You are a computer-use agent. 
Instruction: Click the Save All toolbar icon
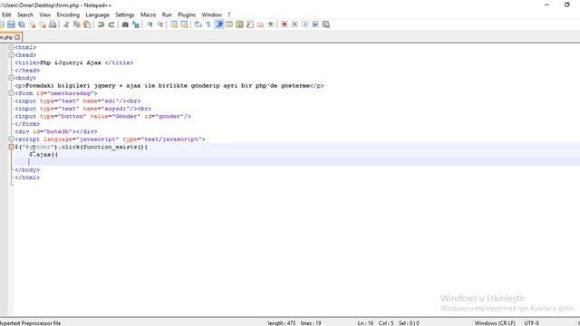coord(22,24)
